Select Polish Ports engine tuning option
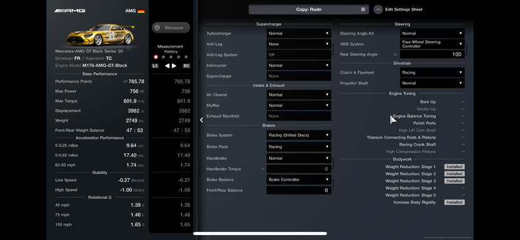 [x=424, y=123]
